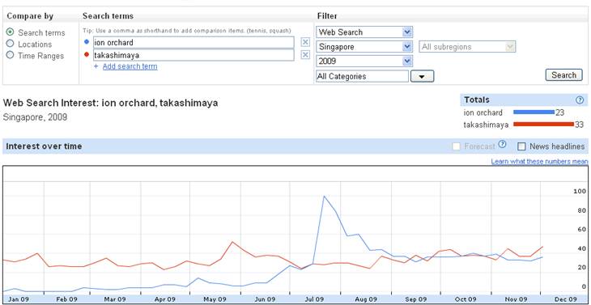Viewport: 591px width, 305px height.
Task: Click the Jul 09 axis label
Action: click(x=314, y=299)
